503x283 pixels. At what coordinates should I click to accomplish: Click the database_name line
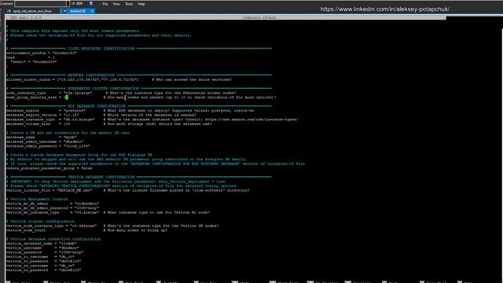[x=42, y=138]
